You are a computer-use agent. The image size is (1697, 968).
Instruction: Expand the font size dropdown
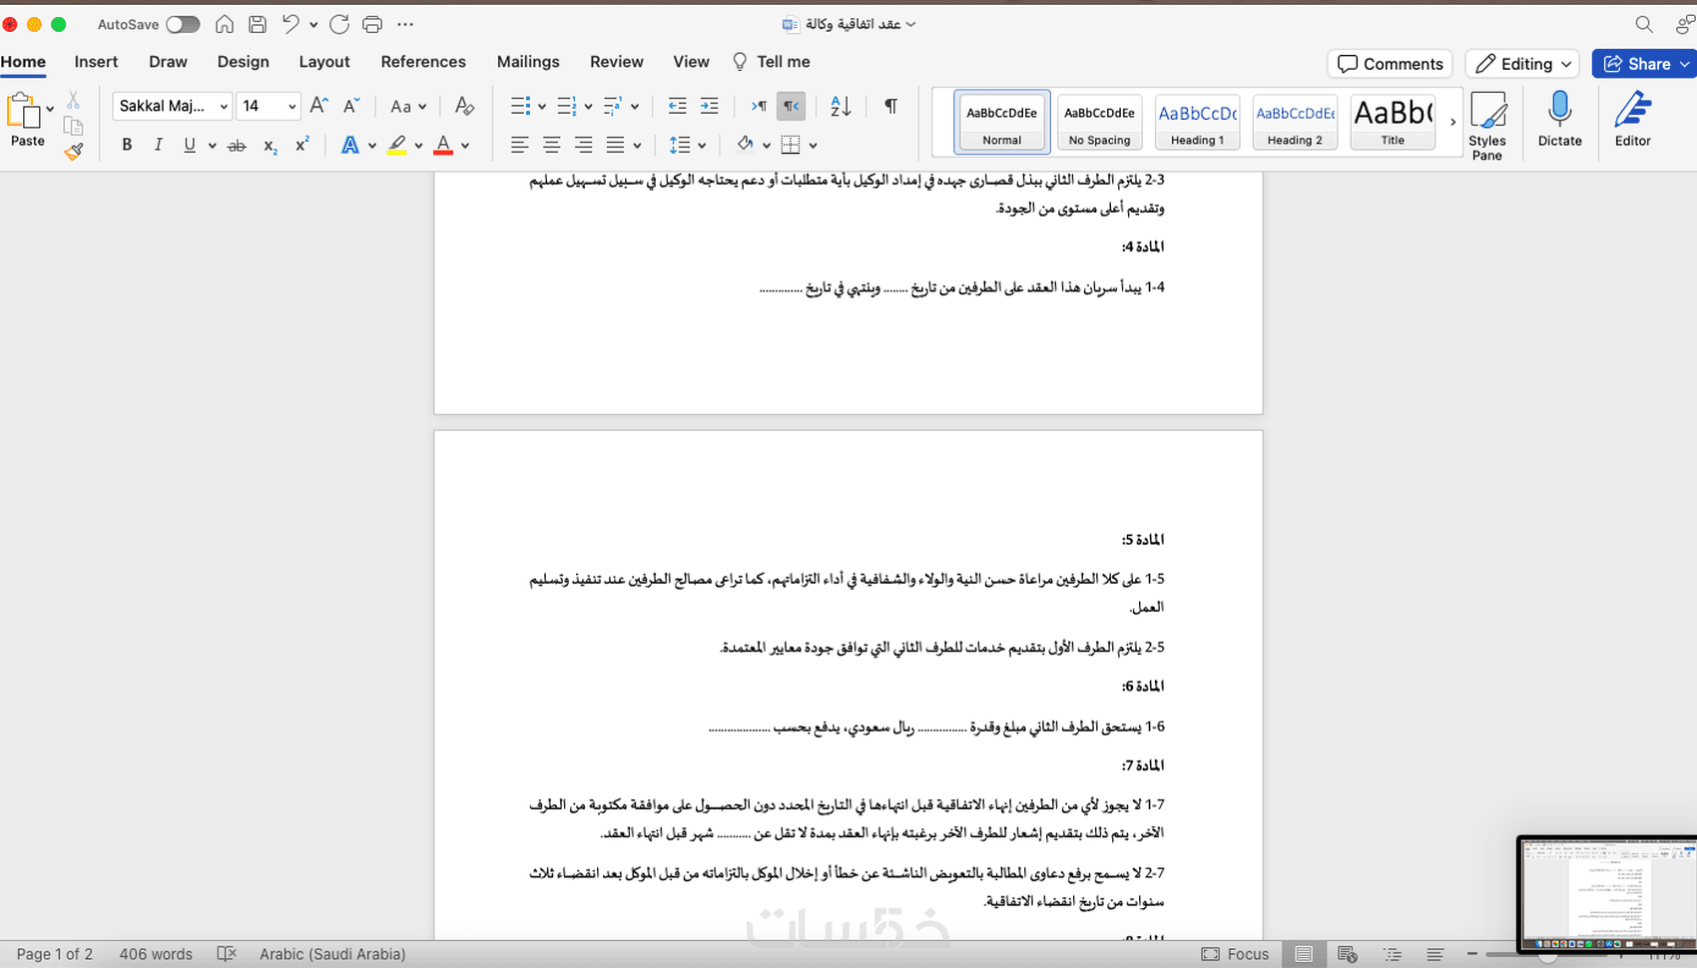(x=292, y=106)
